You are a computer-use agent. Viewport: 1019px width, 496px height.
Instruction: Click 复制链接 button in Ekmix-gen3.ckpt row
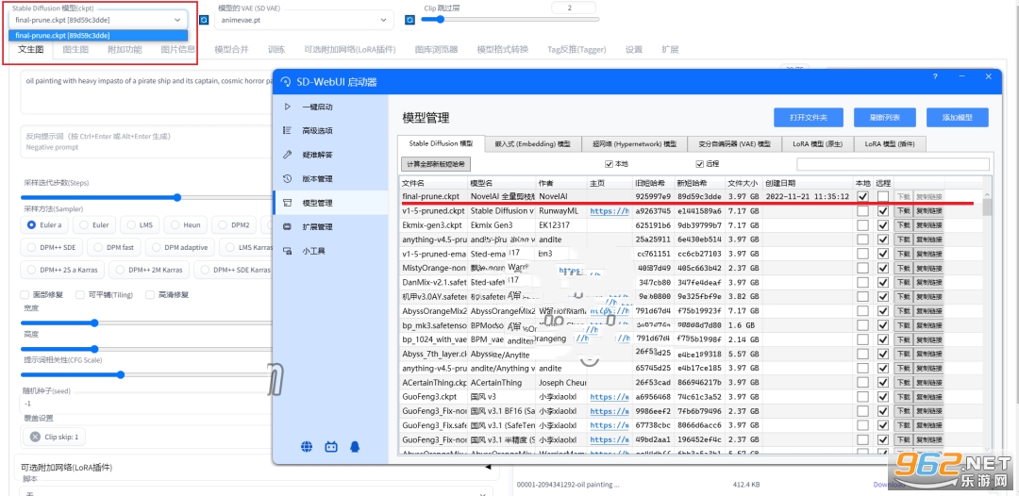928,226
